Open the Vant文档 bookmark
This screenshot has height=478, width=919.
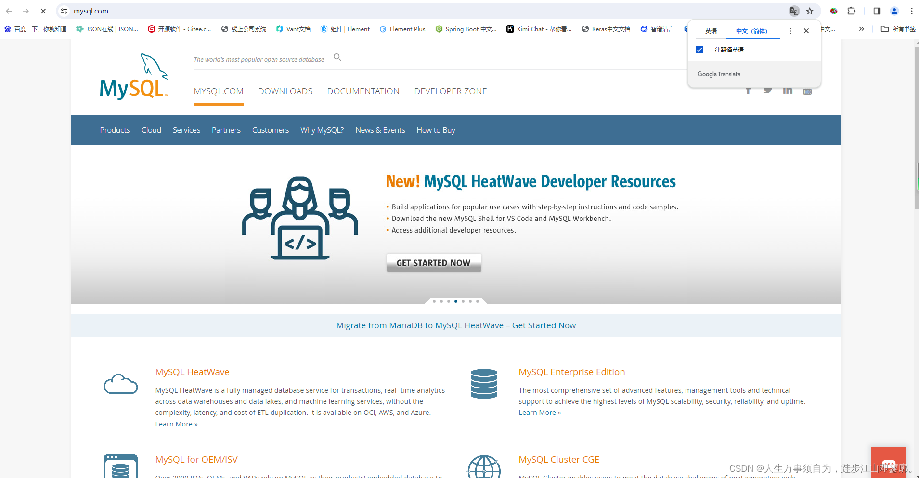(293, 29)
